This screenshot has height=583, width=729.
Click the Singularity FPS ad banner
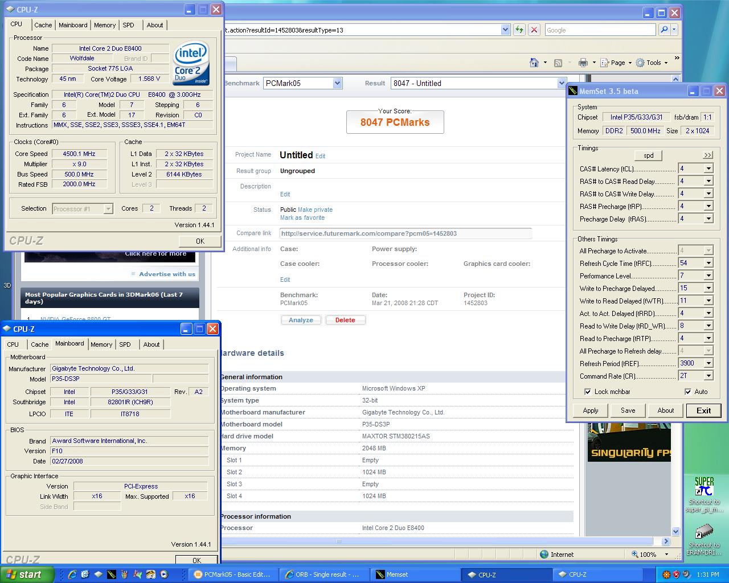tap(629, 442)
